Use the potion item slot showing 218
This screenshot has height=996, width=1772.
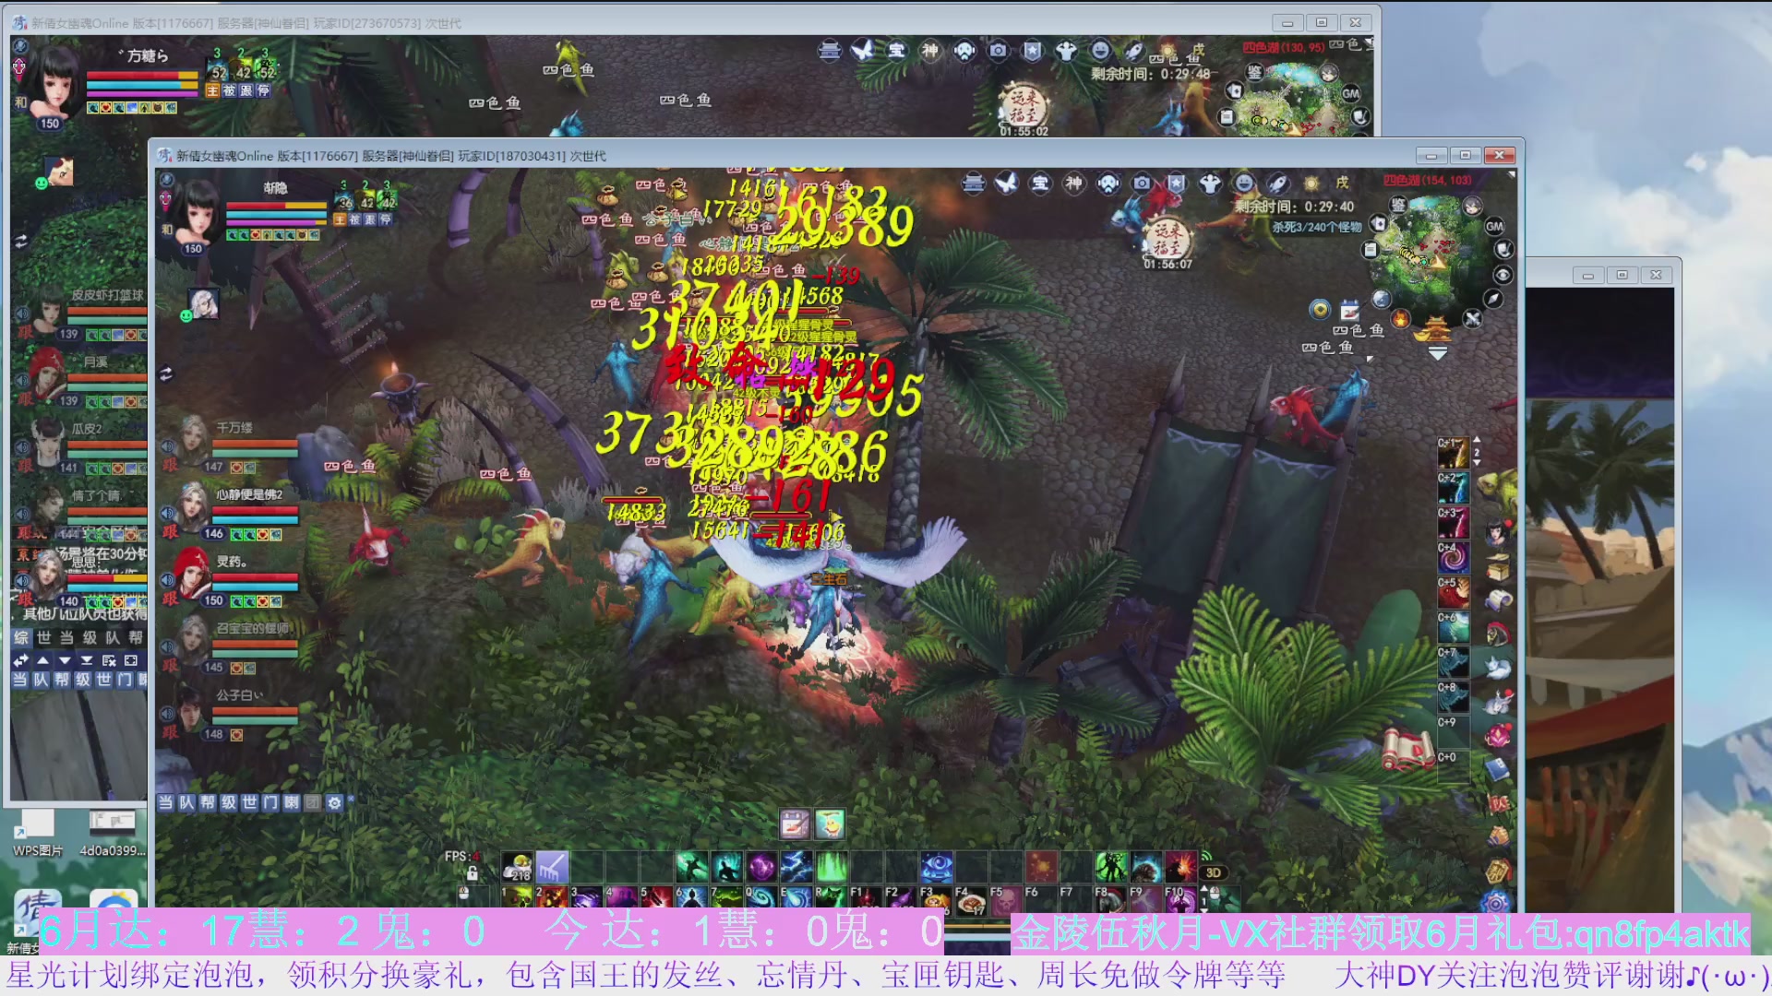tap(517, 867)
